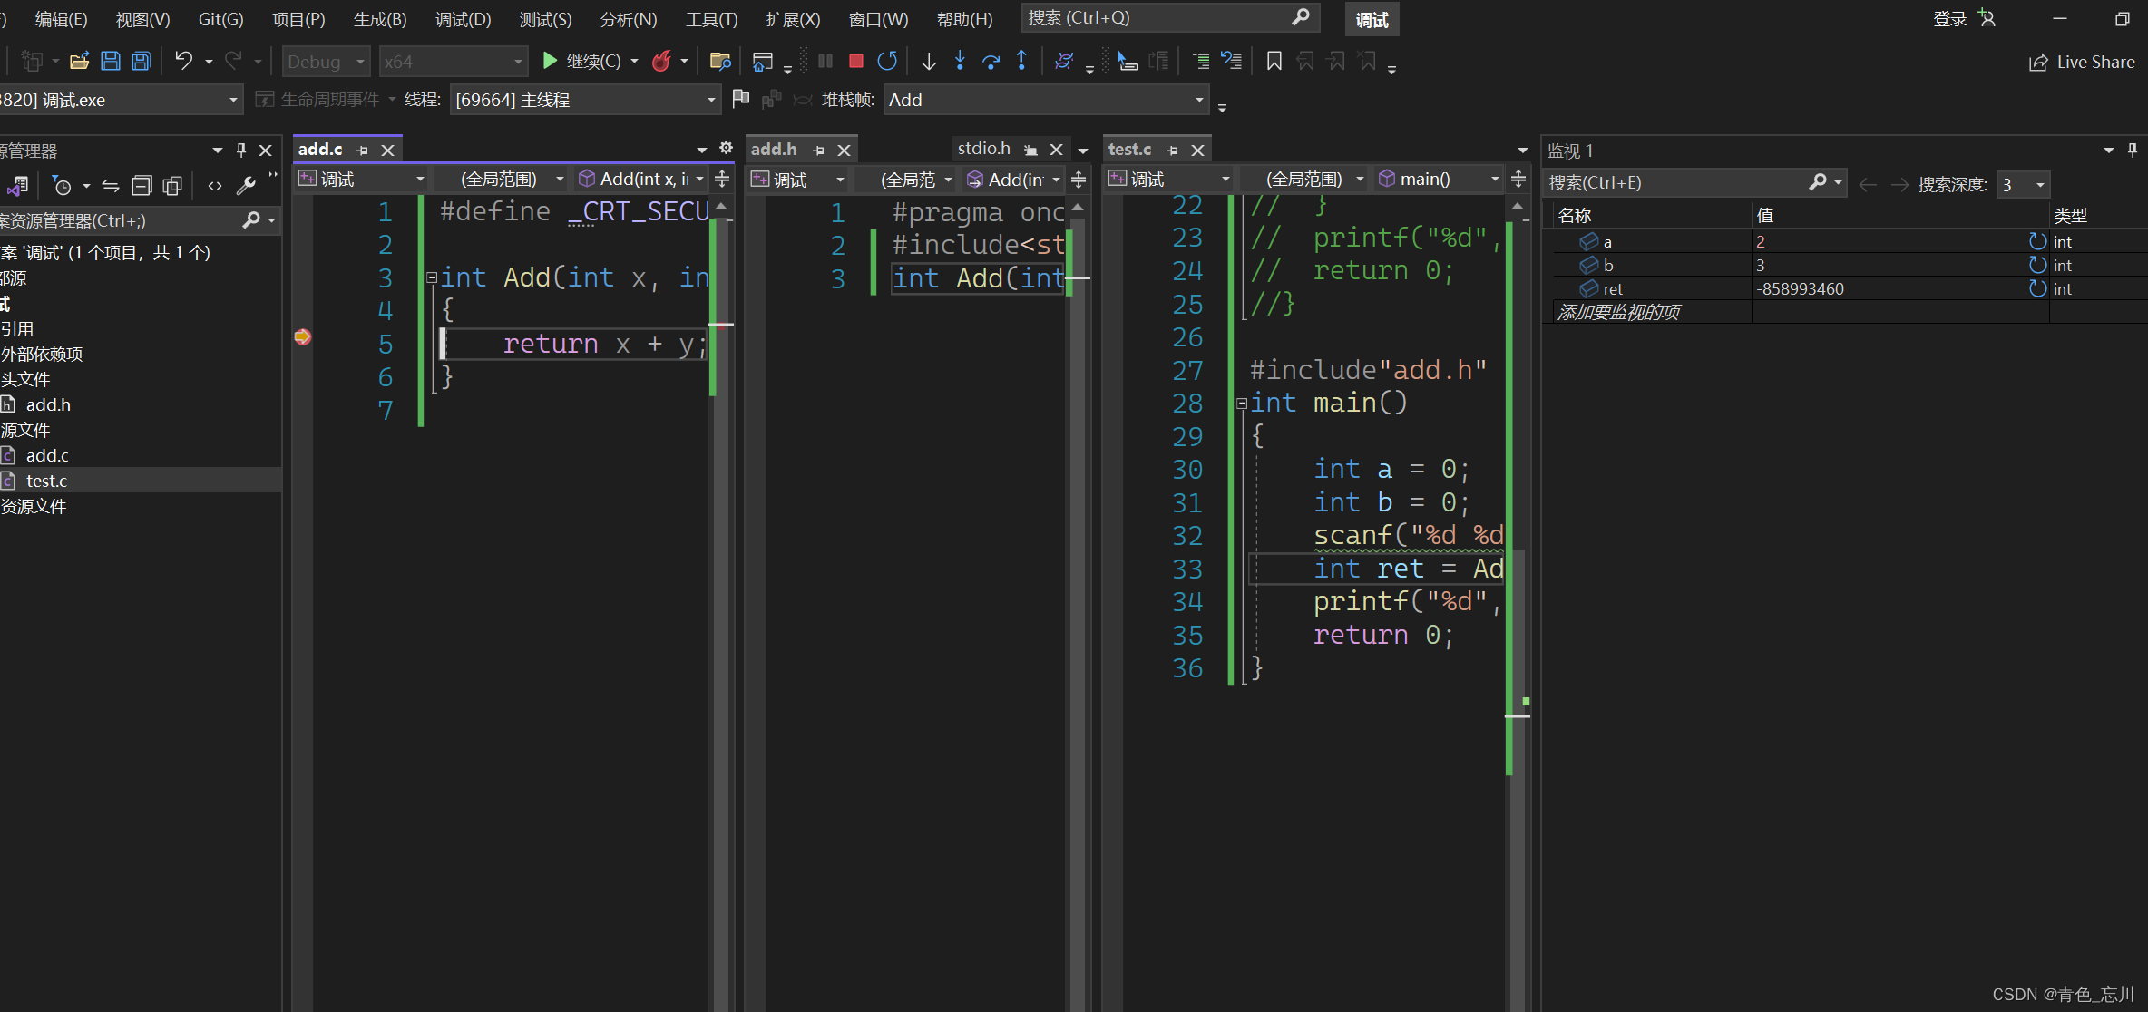Viewport: 2148px width, 1012px height.
Task: Toggle pin on the test.c tab
Action: (x=1172, y=151)
